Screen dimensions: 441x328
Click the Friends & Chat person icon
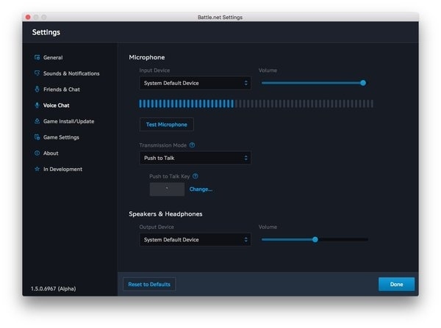point(37,90)
